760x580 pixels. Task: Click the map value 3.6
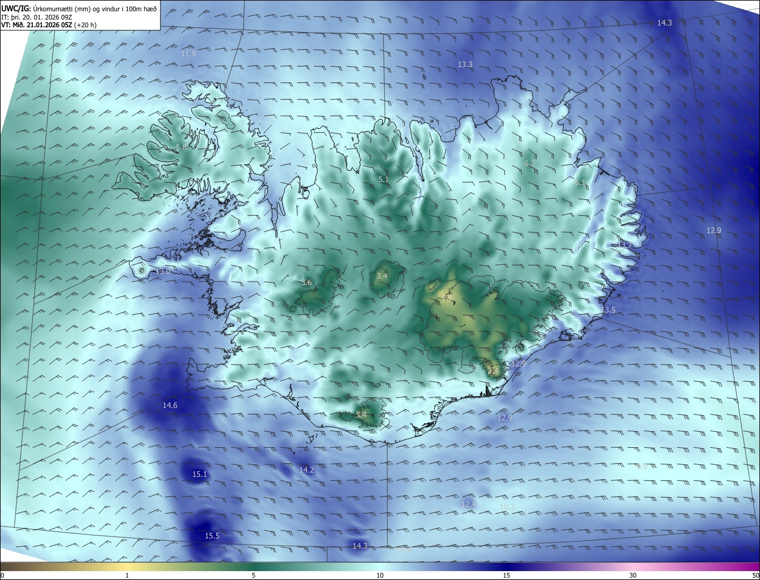pos(306,283)
